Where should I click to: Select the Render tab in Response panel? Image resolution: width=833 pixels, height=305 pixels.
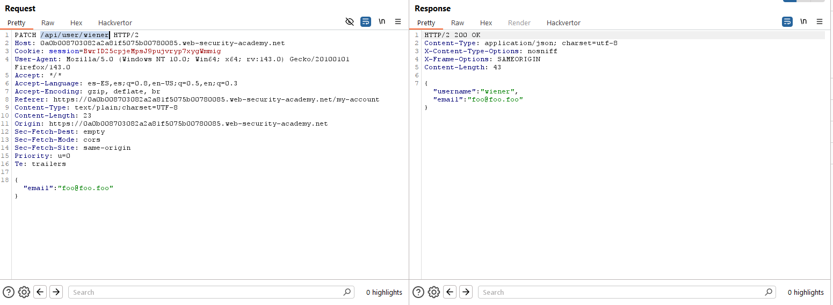(x=519, y=23)
